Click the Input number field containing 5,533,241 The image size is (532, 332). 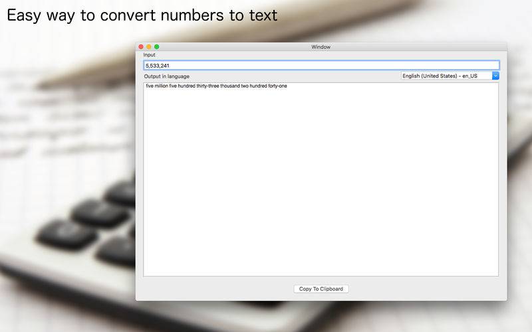pos(321,65)
